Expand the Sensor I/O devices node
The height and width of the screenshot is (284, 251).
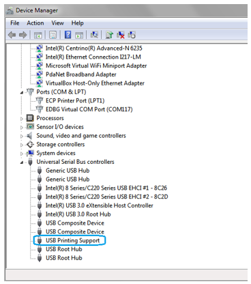[x=22, y=127]
